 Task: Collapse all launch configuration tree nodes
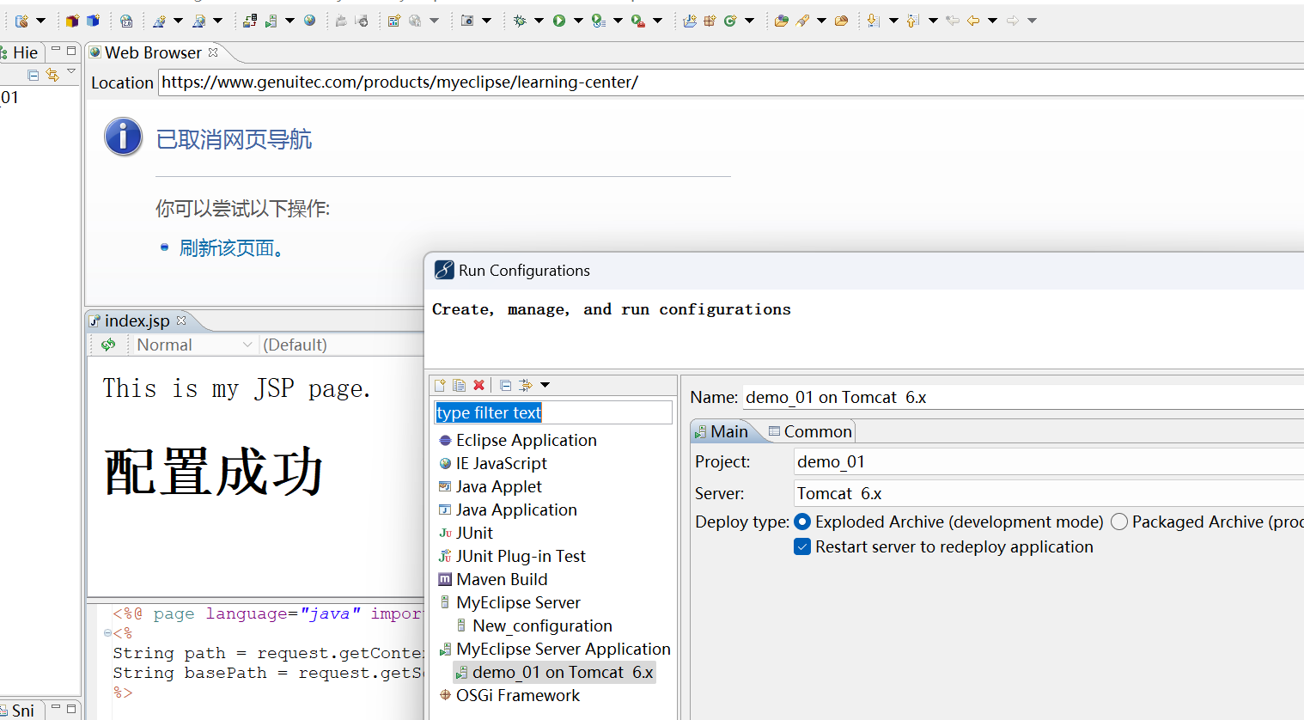pos(505,385)
